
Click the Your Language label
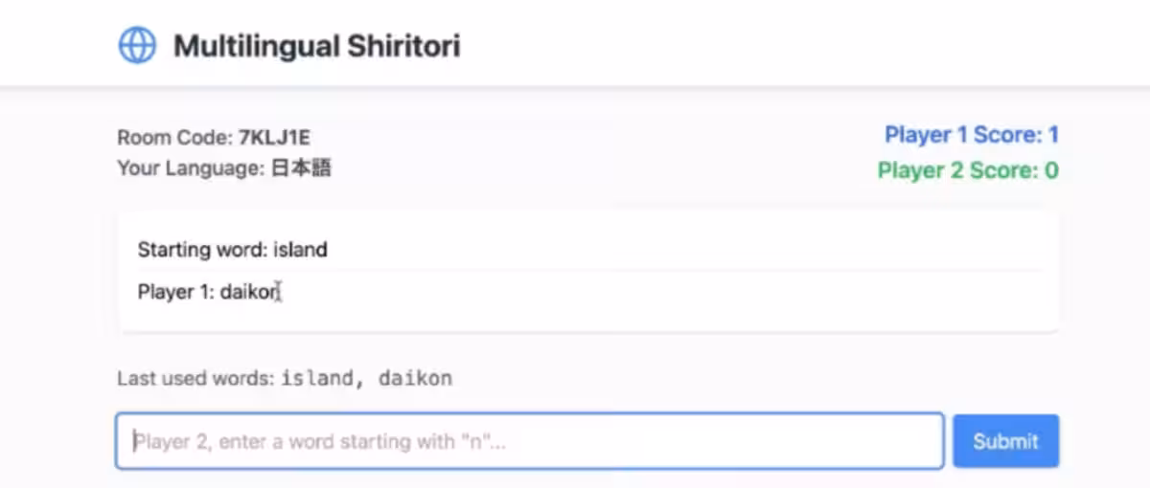click(x=189, y=168)
